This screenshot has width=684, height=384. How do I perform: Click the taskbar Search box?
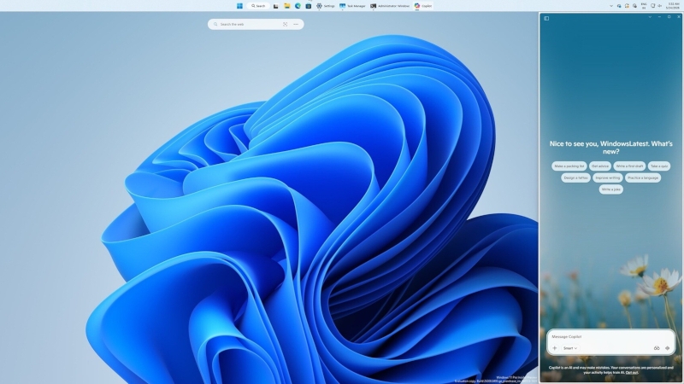point(258,6)
